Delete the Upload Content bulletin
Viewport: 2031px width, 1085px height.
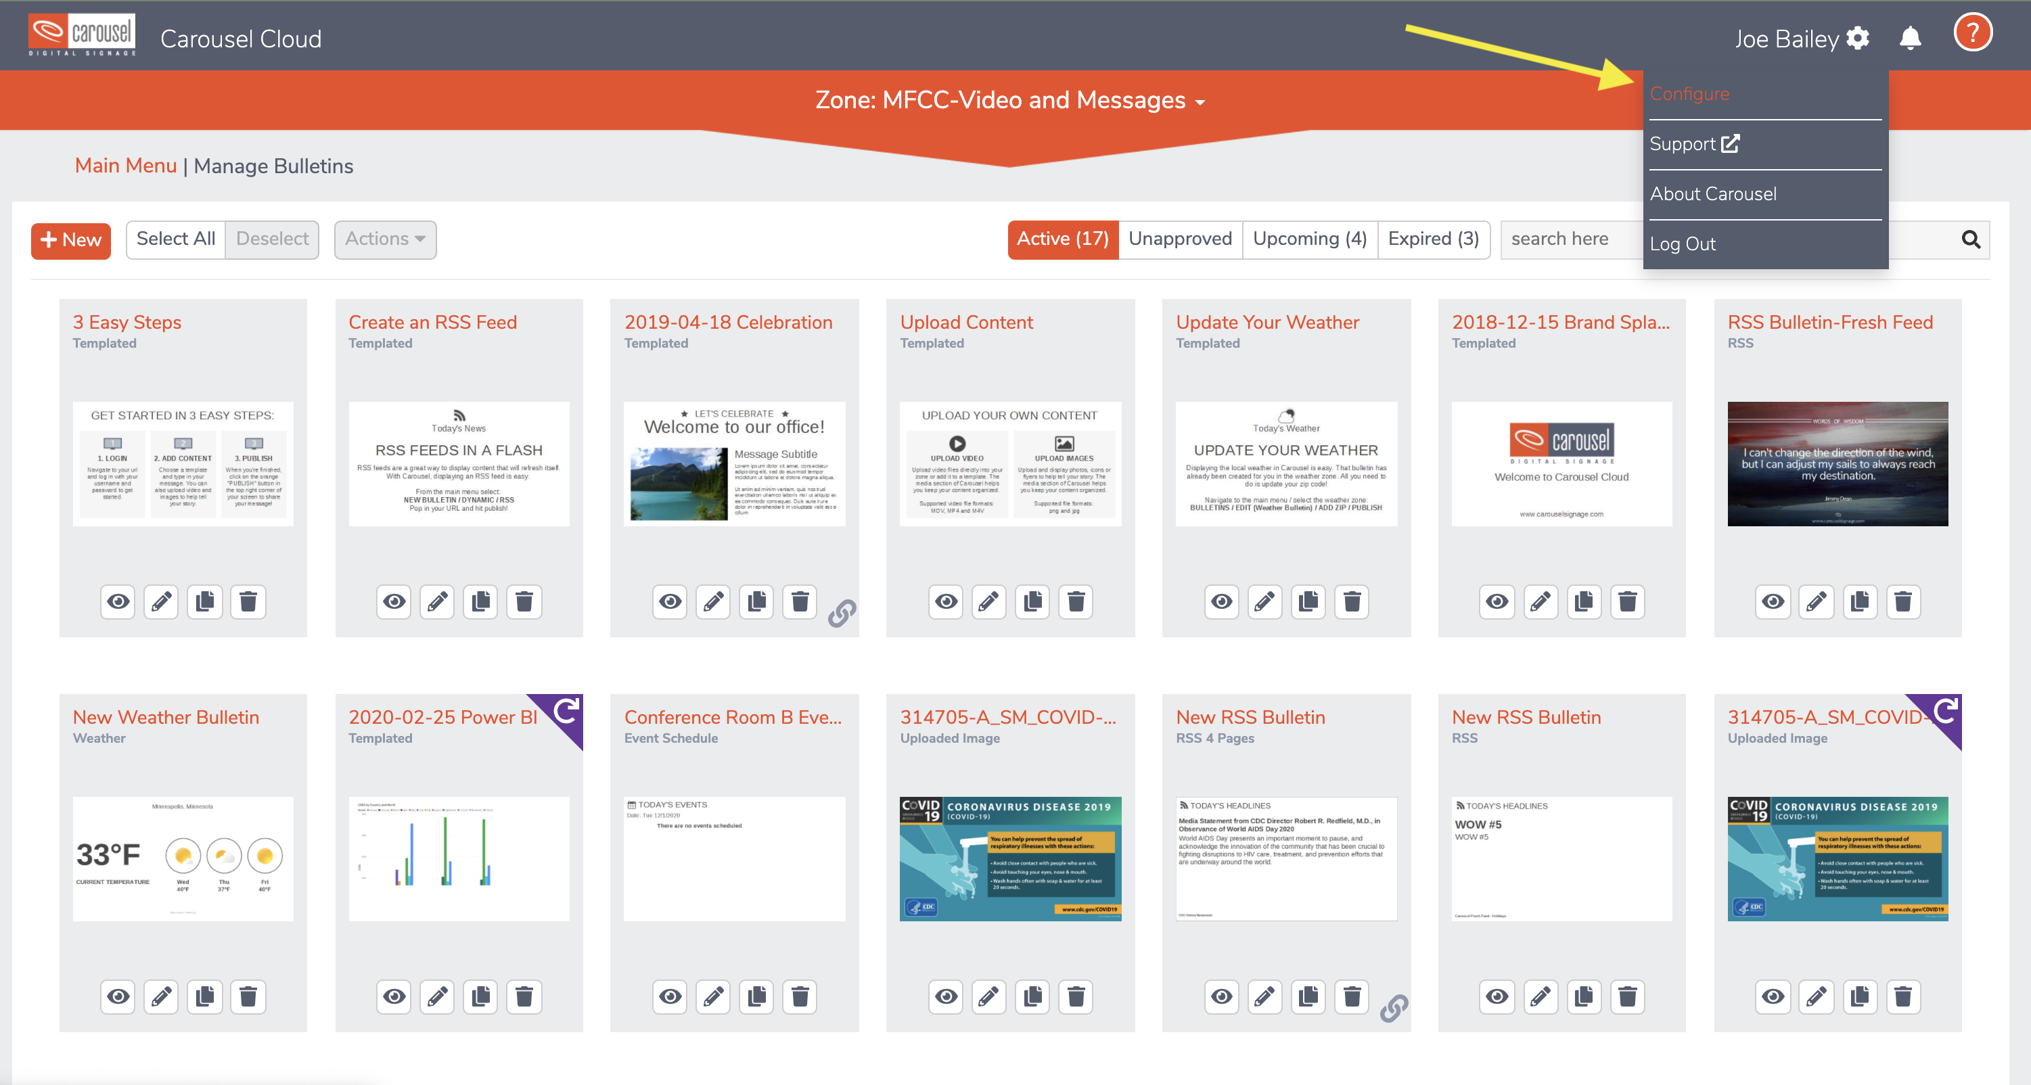click(x=1076, y=601)
